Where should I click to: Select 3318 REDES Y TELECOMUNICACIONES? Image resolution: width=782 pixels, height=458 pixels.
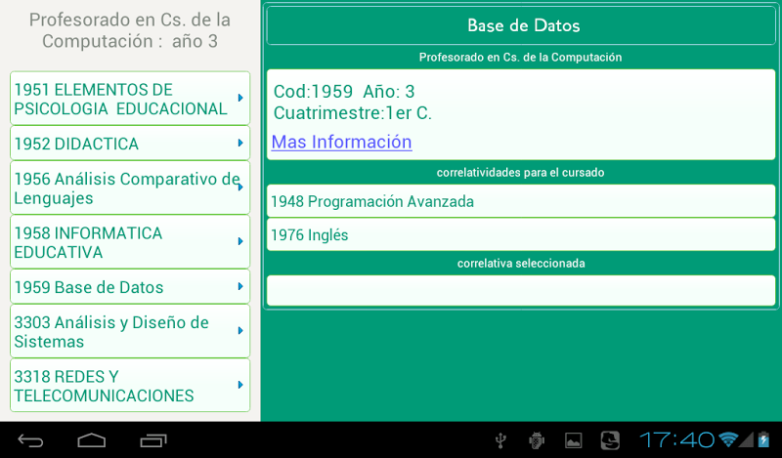pyautogui.click(x=130, y=385)
